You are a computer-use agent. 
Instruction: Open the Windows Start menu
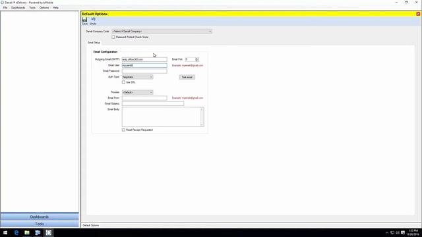pyautogui.click(x=5, y=232)
